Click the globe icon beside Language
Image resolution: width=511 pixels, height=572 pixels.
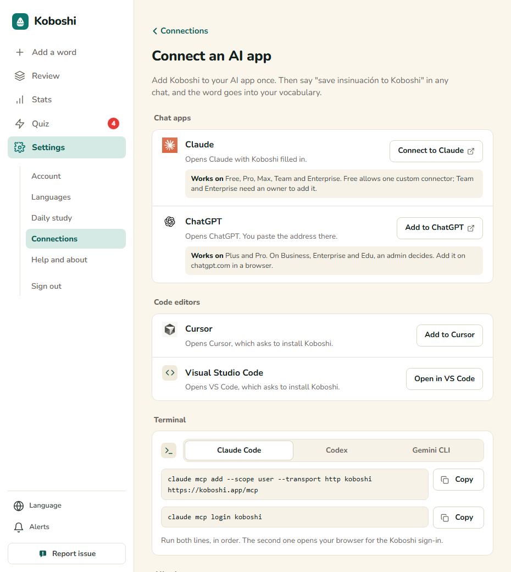[19, 505]
